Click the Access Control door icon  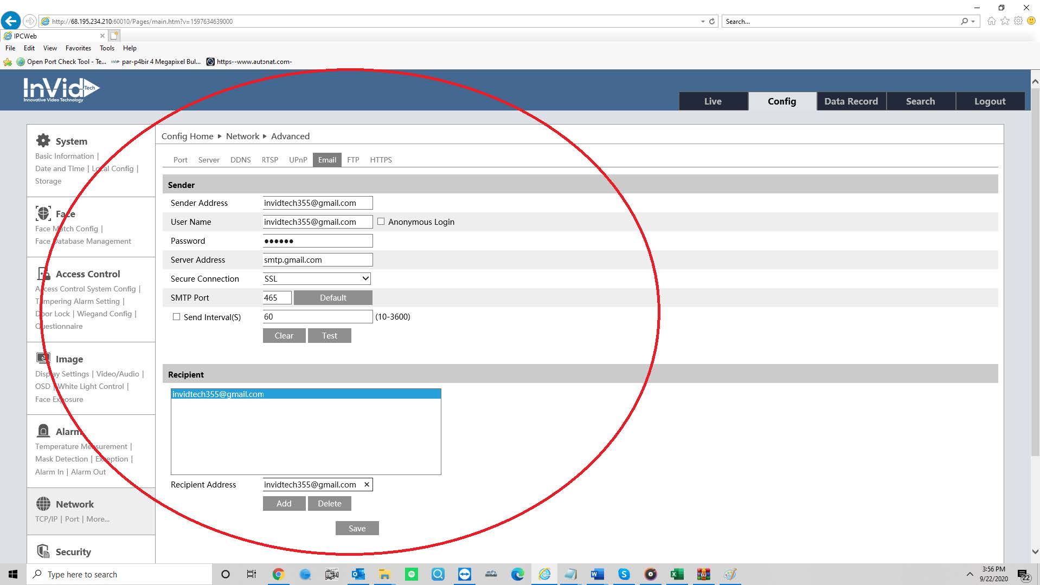point(43,274)
